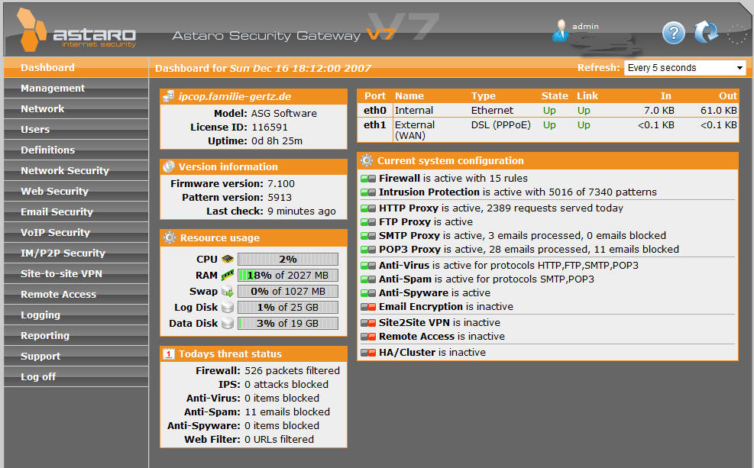This screenshot has height=468, width=754.
Task: Open the Definitions menu
Action: click(x=76, y=150)
